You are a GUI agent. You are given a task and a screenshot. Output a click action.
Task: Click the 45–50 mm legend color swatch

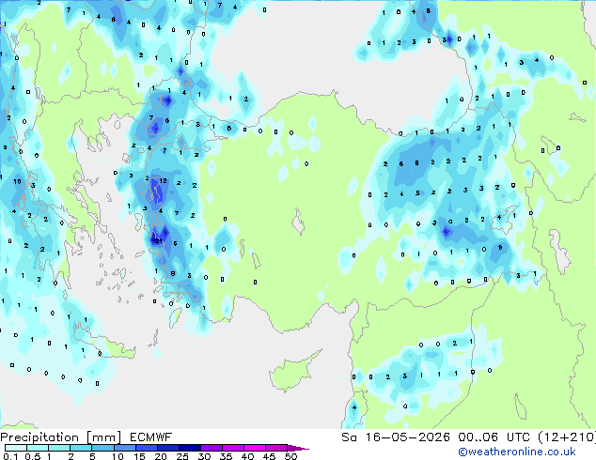(276, 448)
